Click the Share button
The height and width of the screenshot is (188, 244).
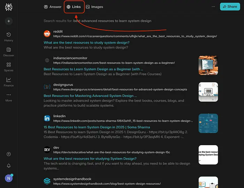pos(230,7)
